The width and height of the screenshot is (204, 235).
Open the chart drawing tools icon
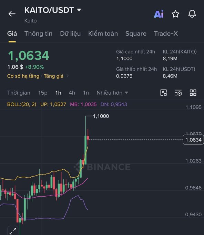coord(163,93)
